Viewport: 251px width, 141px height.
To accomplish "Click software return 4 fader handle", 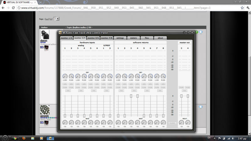I will (x=137, y=96).
